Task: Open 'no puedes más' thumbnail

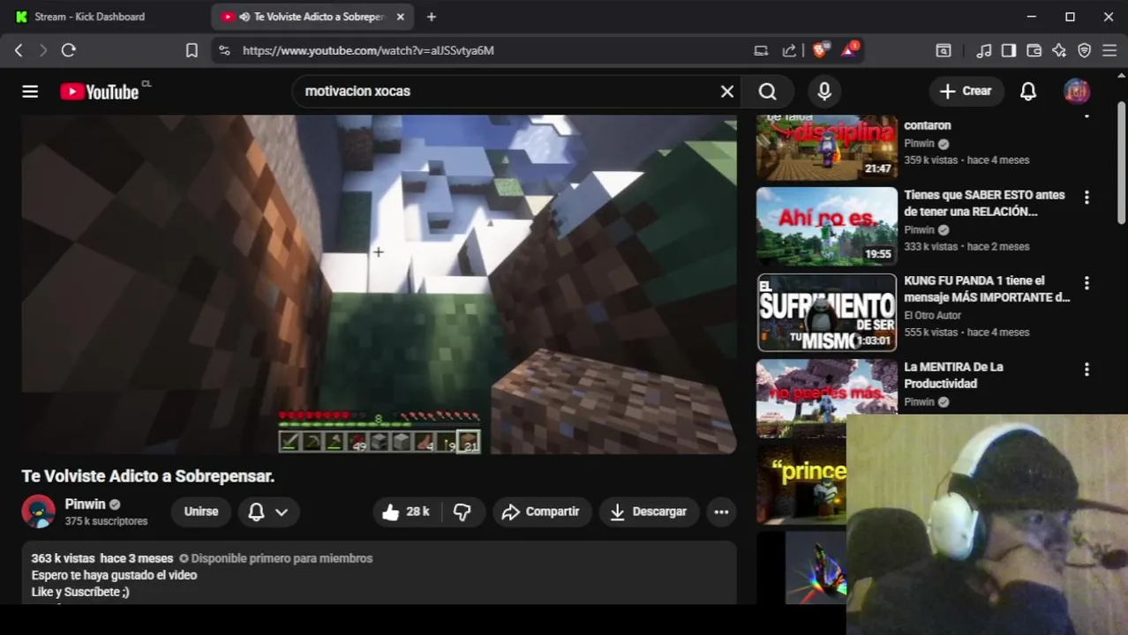Action: click(x=826, y=398)
